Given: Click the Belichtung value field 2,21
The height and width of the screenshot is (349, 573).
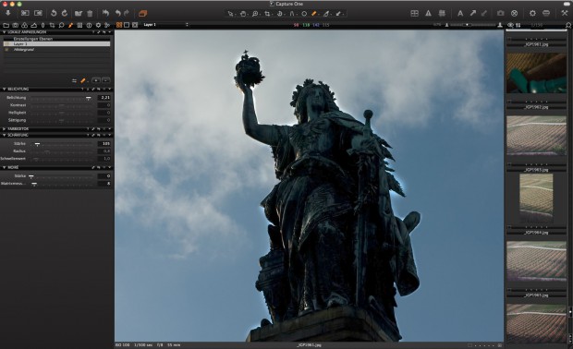Looking at the screenshot, I should [104, 98].
